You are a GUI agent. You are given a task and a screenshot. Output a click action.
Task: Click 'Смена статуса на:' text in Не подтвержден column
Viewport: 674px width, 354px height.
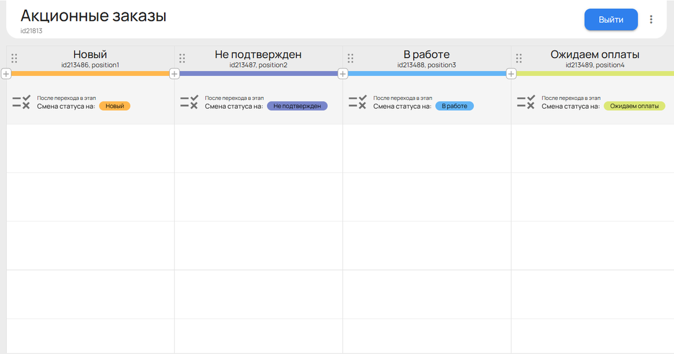pyautogui.click(x=234, y=107)
